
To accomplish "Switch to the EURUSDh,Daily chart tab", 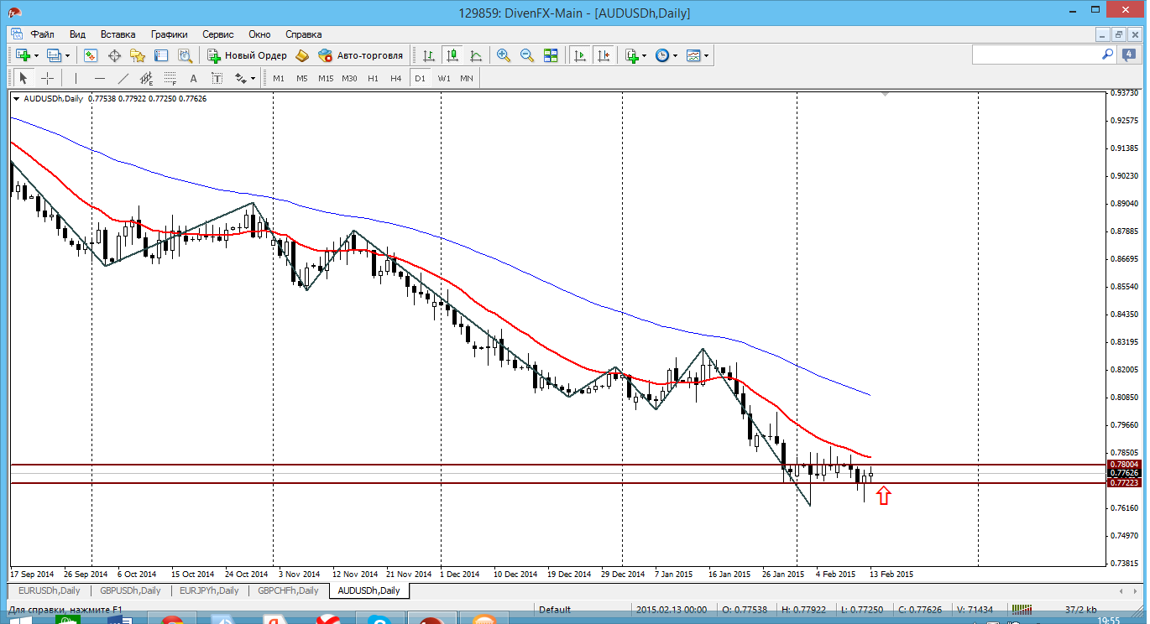I will click(47, 590).
